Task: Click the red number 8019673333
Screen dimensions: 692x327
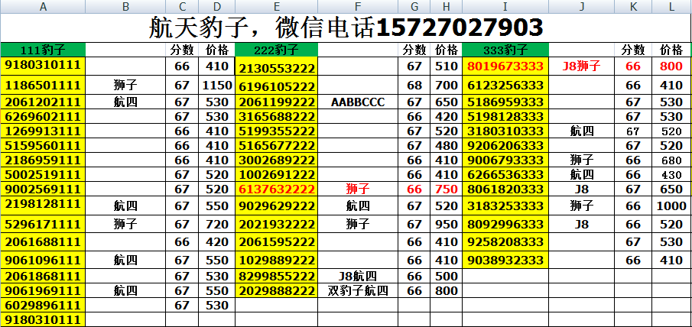Action: tap(505, 66)
